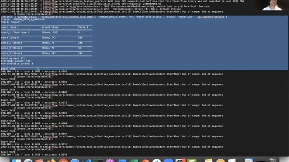Click output shape '(None, 7)' in dense_2 row

[x=48, y=48]
